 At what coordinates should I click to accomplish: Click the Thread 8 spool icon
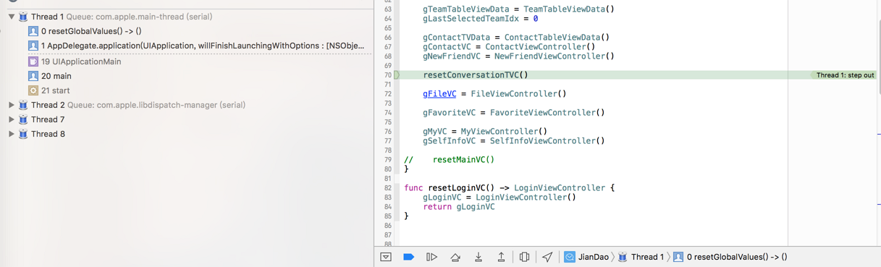(x=23, y=134)
